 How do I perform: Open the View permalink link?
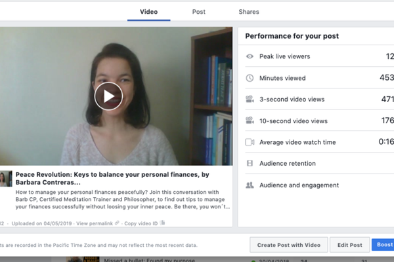tap(95, 223)
